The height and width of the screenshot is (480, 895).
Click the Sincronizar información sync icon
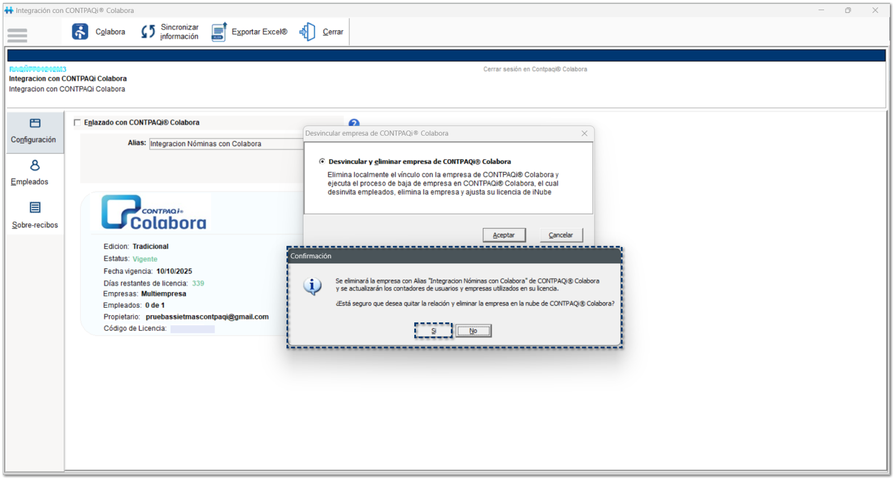[148, 32]
